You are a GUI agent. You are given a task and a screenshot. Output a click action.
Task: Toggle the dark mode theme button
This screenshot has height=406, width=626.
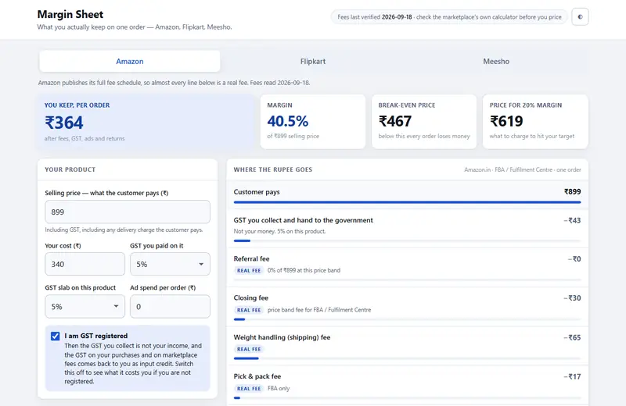click(580, 16)
